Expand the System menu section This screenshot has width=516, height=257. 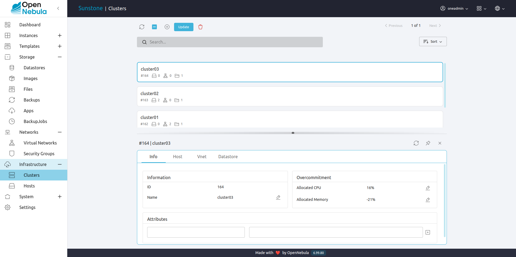pyautogui.click(x=60, y=197)
